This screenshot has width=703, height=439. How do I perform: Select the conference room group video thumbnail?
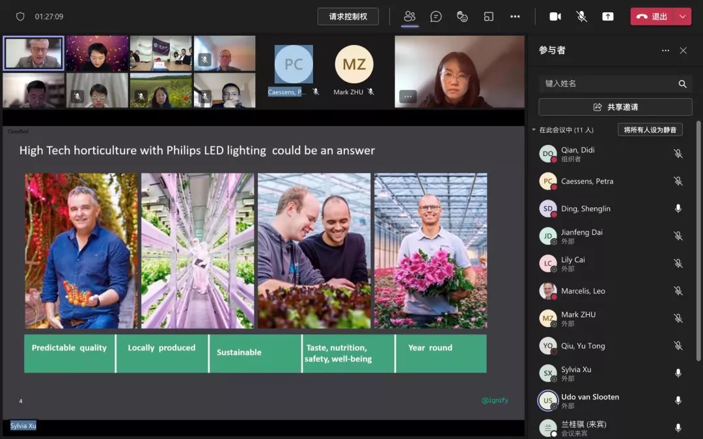pyautogui.click(x=161, y=53)
